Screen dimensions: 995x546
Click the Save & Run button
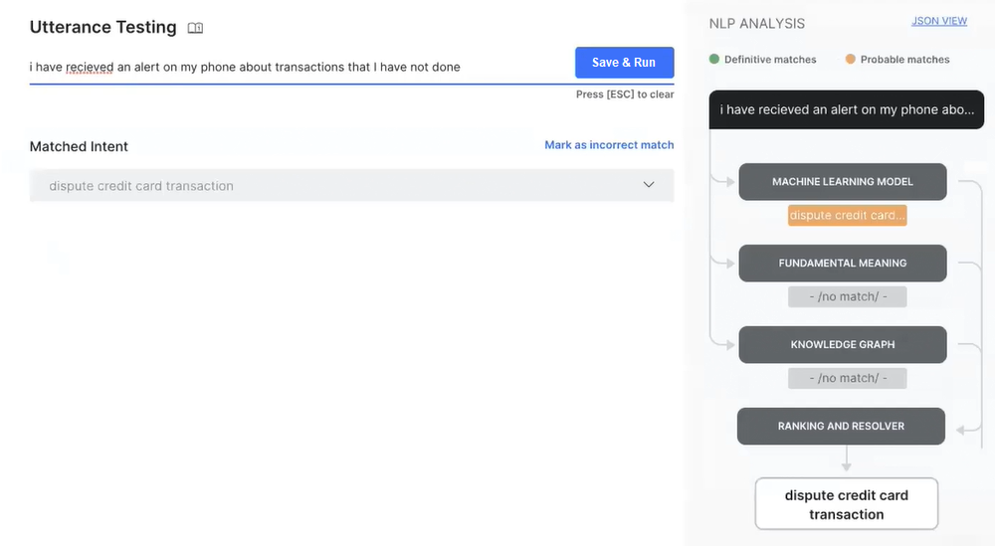[624, 63]
